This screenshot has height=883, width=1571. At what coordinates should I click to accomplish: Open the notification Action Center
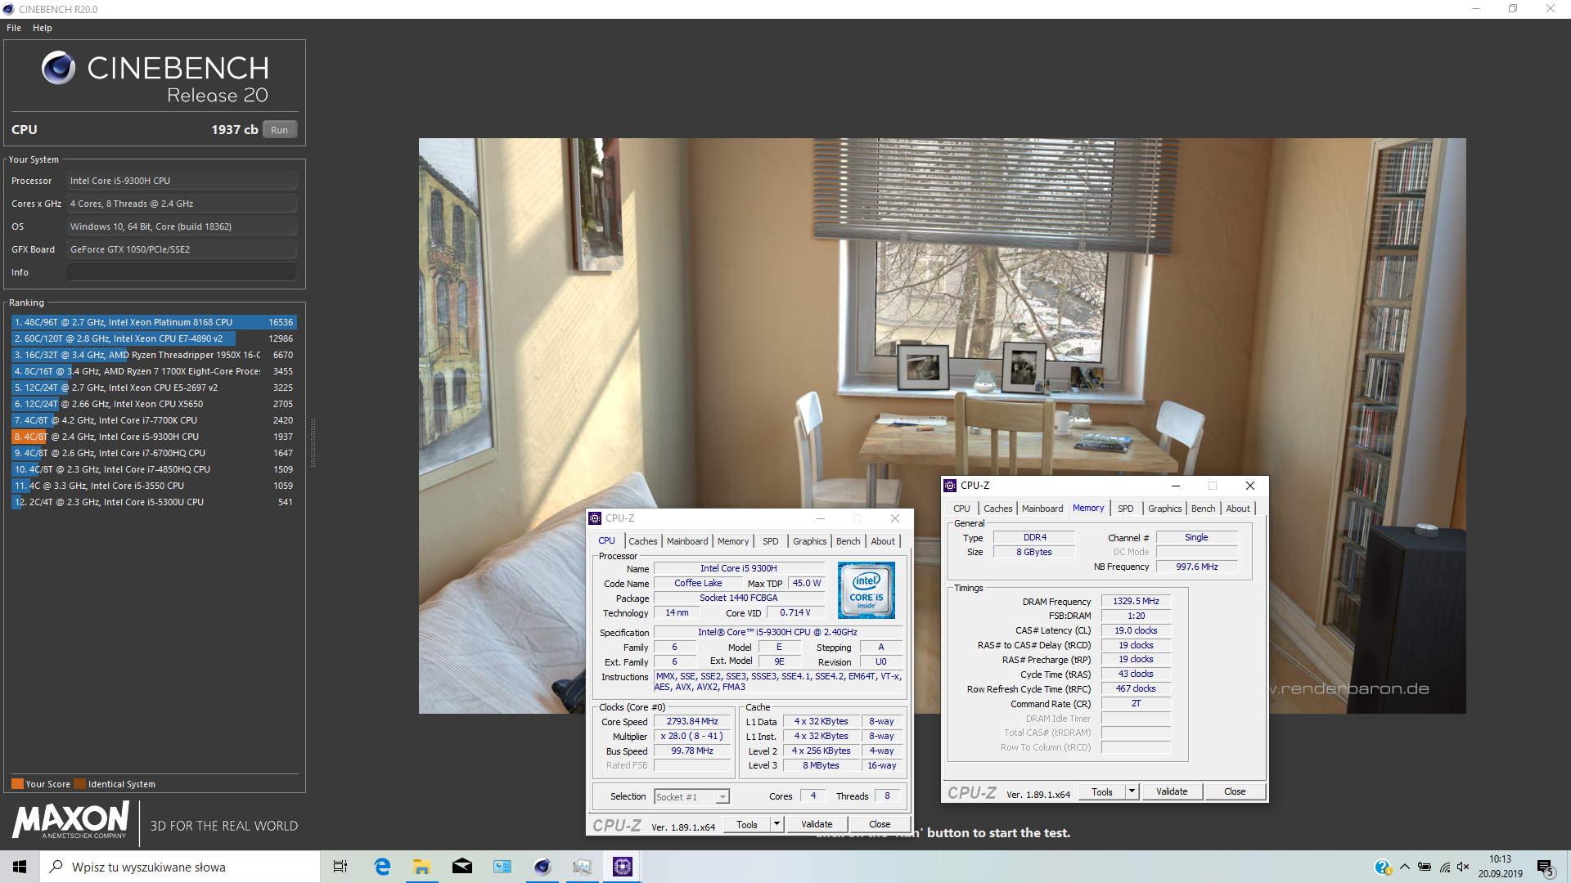1546,867
